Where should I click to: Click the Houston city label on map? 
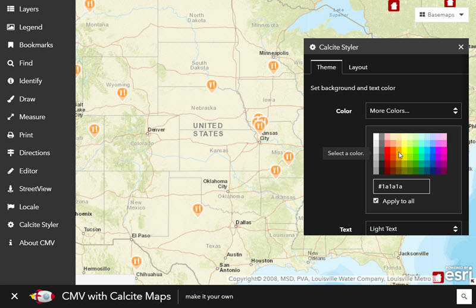point(262,260)
